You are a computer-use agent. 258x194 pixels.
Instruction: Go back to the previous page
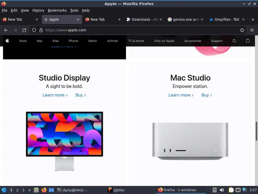point(6,30)
